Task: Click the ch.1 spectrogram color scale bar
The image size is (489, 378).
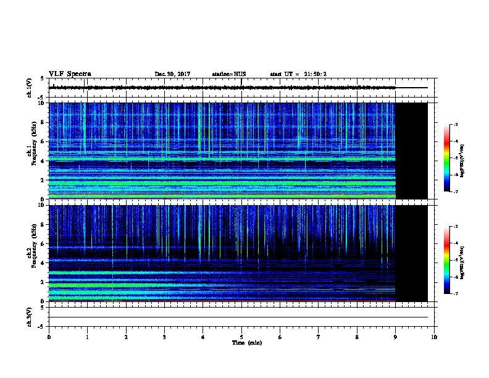Action: tap(446, 158)
